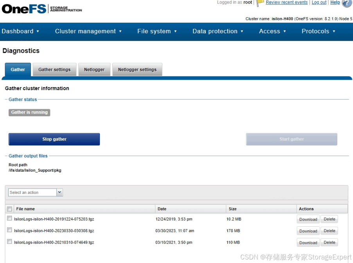This screenshot has height=263, width=353.
Task: Click file name IsilonLogs-isilon-H400-20230330-030308.tgz
Action: click(54, 231)
